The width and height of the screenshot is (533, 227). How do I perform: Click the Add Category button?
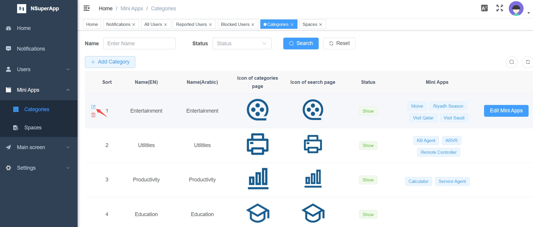pyautogui.click(x=110, y=62)
